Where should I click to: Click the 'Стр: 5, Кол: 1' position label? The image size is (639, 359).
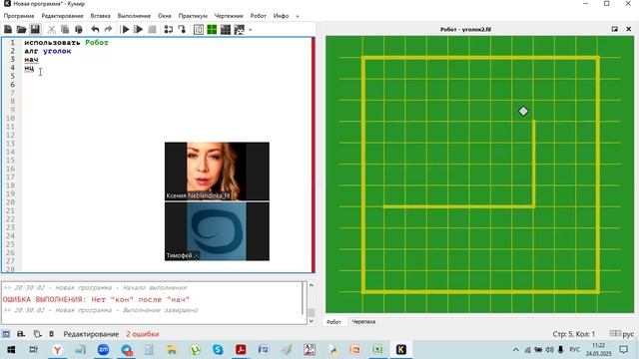click(574, 334)
